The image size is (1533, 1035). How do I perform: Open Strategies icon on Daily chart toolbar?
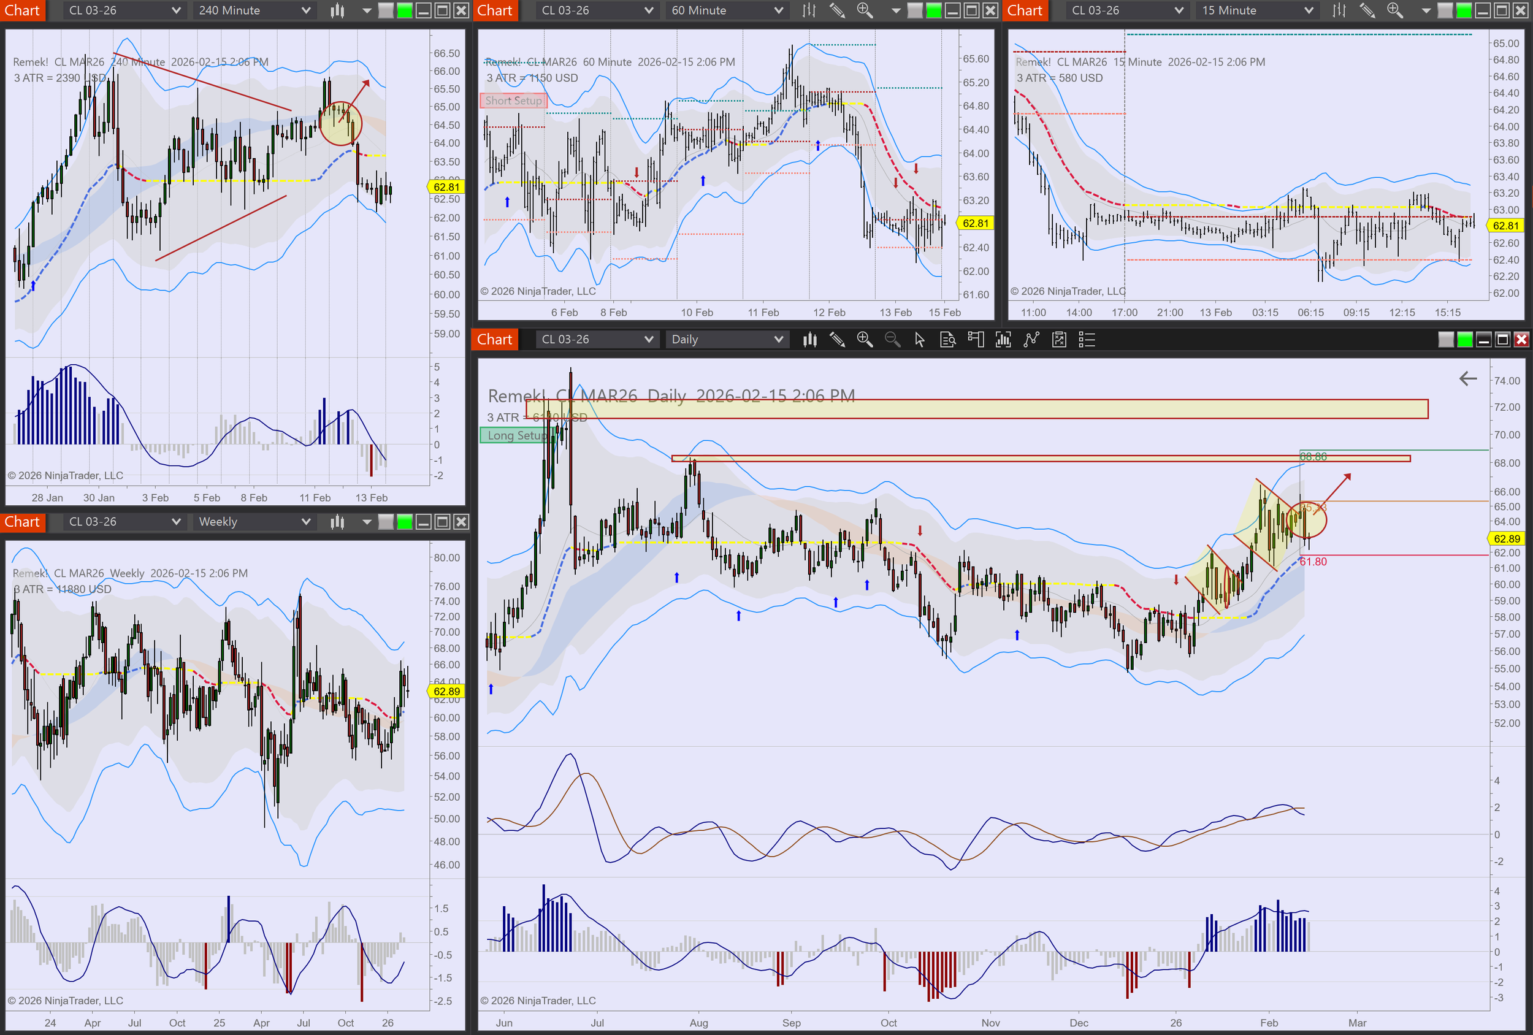point(1031,340)
